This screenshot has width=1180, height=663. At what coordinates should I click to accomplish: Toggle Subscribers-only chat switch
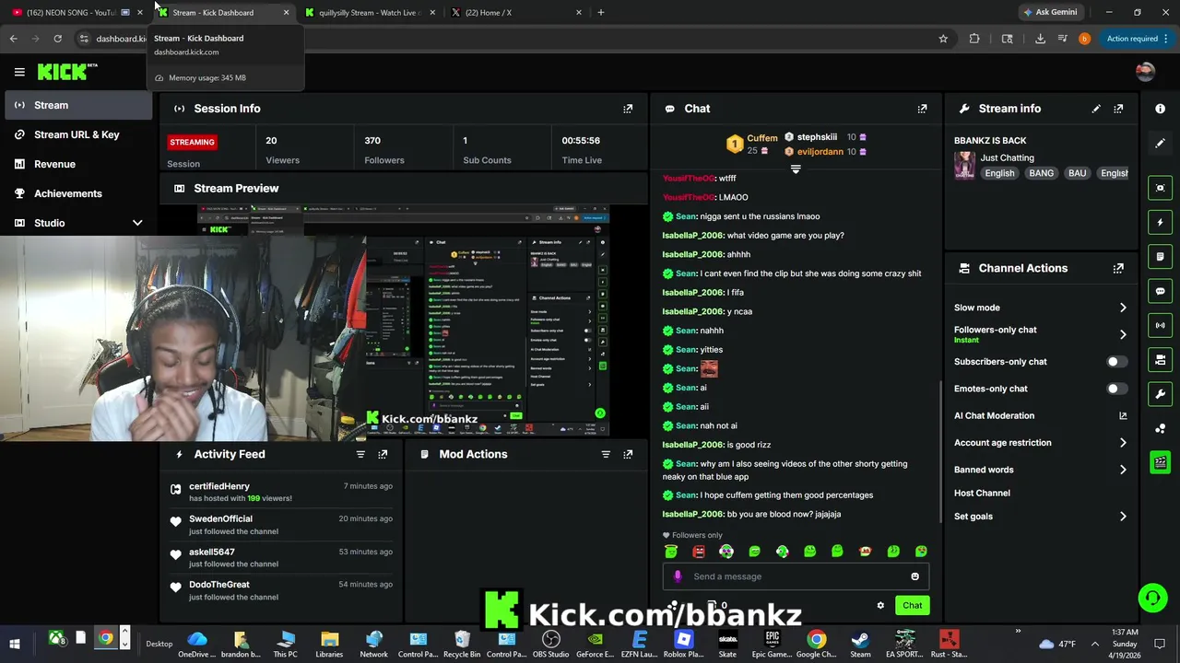coord(1115,362)
